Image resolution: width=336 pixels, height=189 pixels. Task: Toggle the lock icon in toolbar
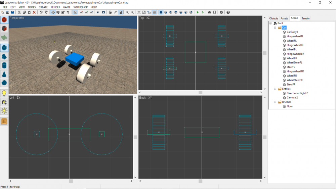coord(120,12)
